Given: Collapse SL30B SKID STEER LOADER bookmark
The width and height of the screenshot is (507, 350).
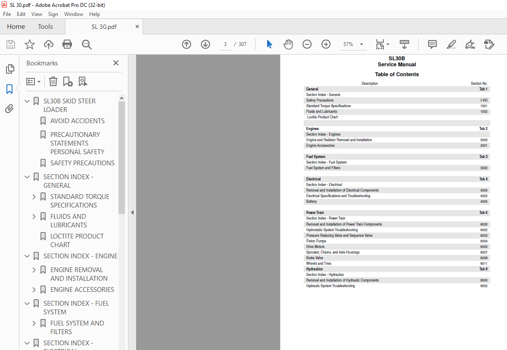Looking at the screenshot, I should (27, 101).
